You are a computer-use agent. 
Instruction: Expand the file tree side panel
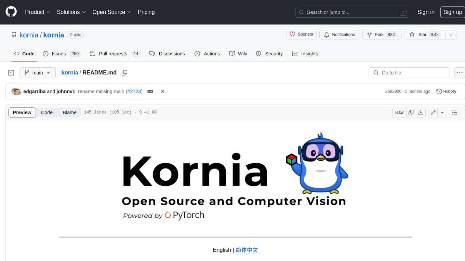pos(11,73)
